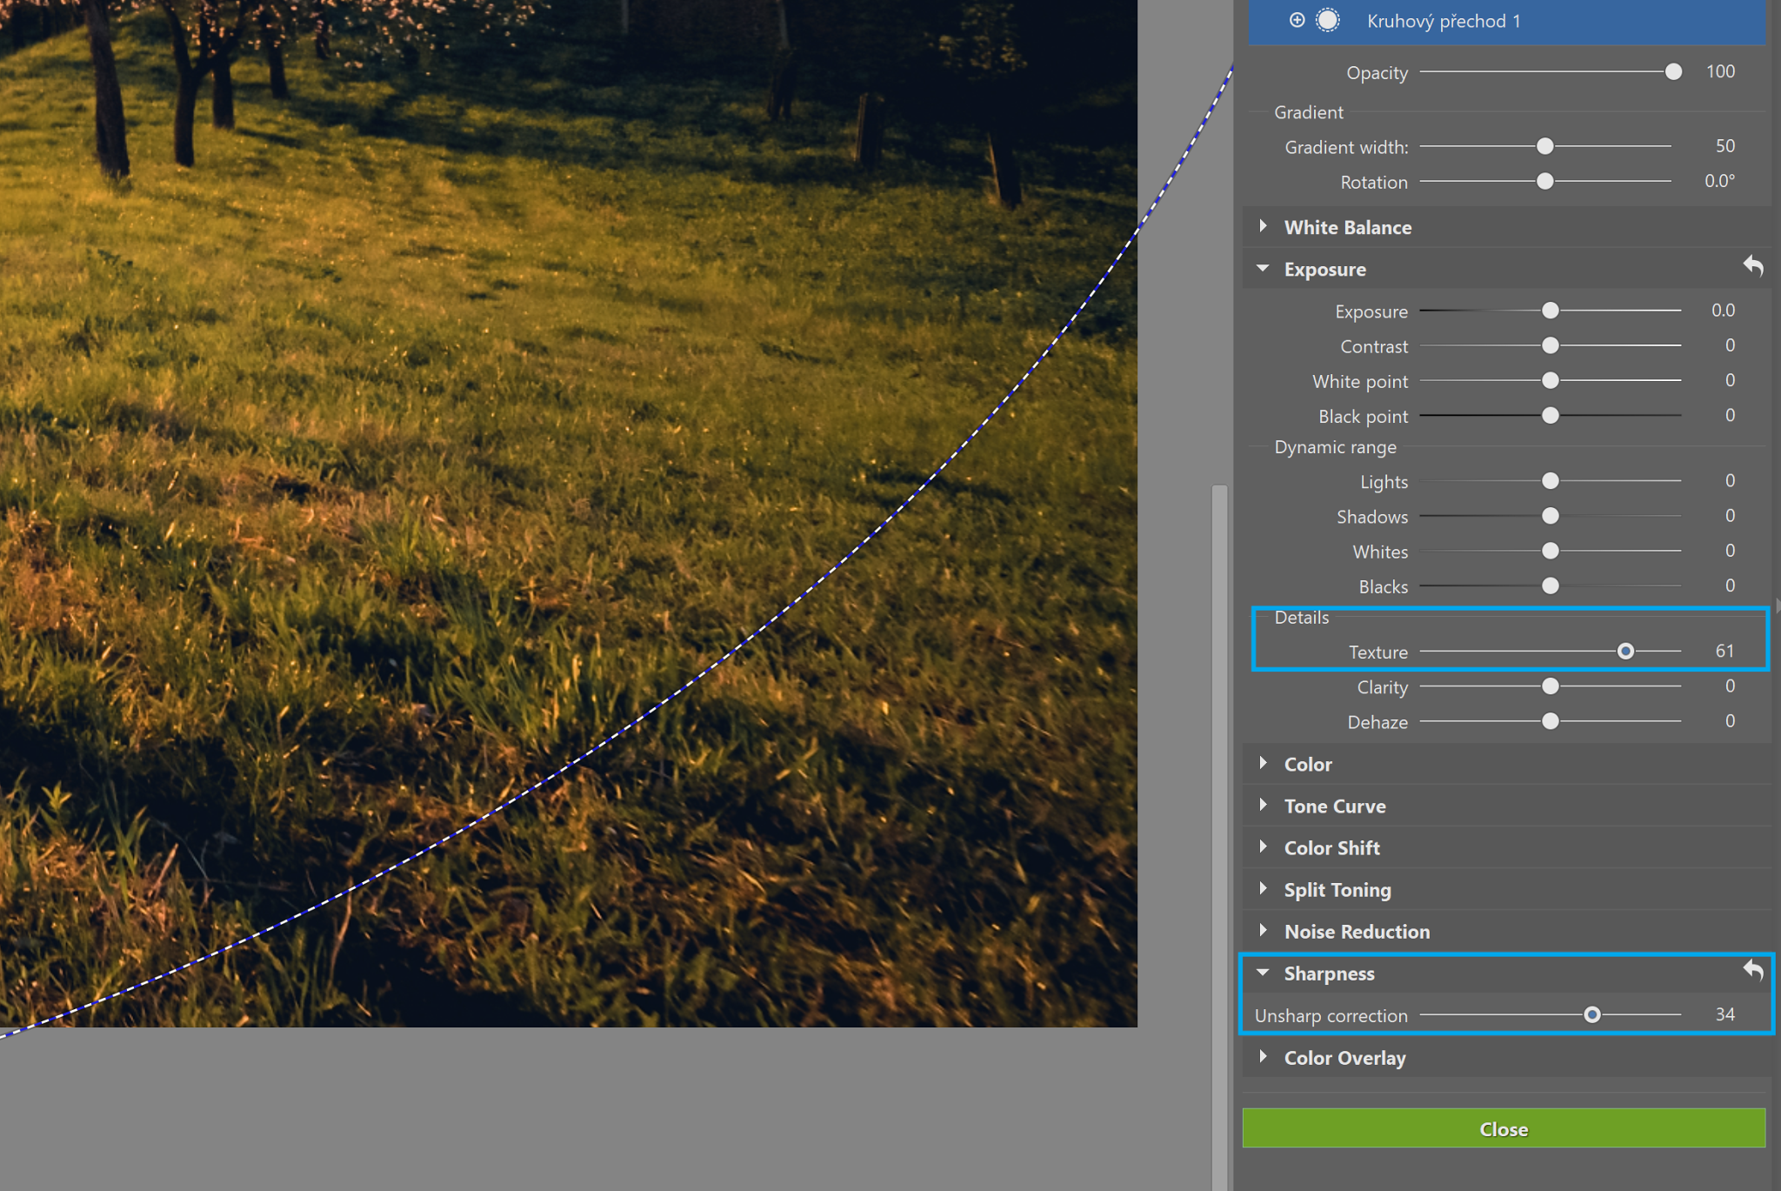Click the dotted-circle radial mask icon

(x=1328, y=20)
